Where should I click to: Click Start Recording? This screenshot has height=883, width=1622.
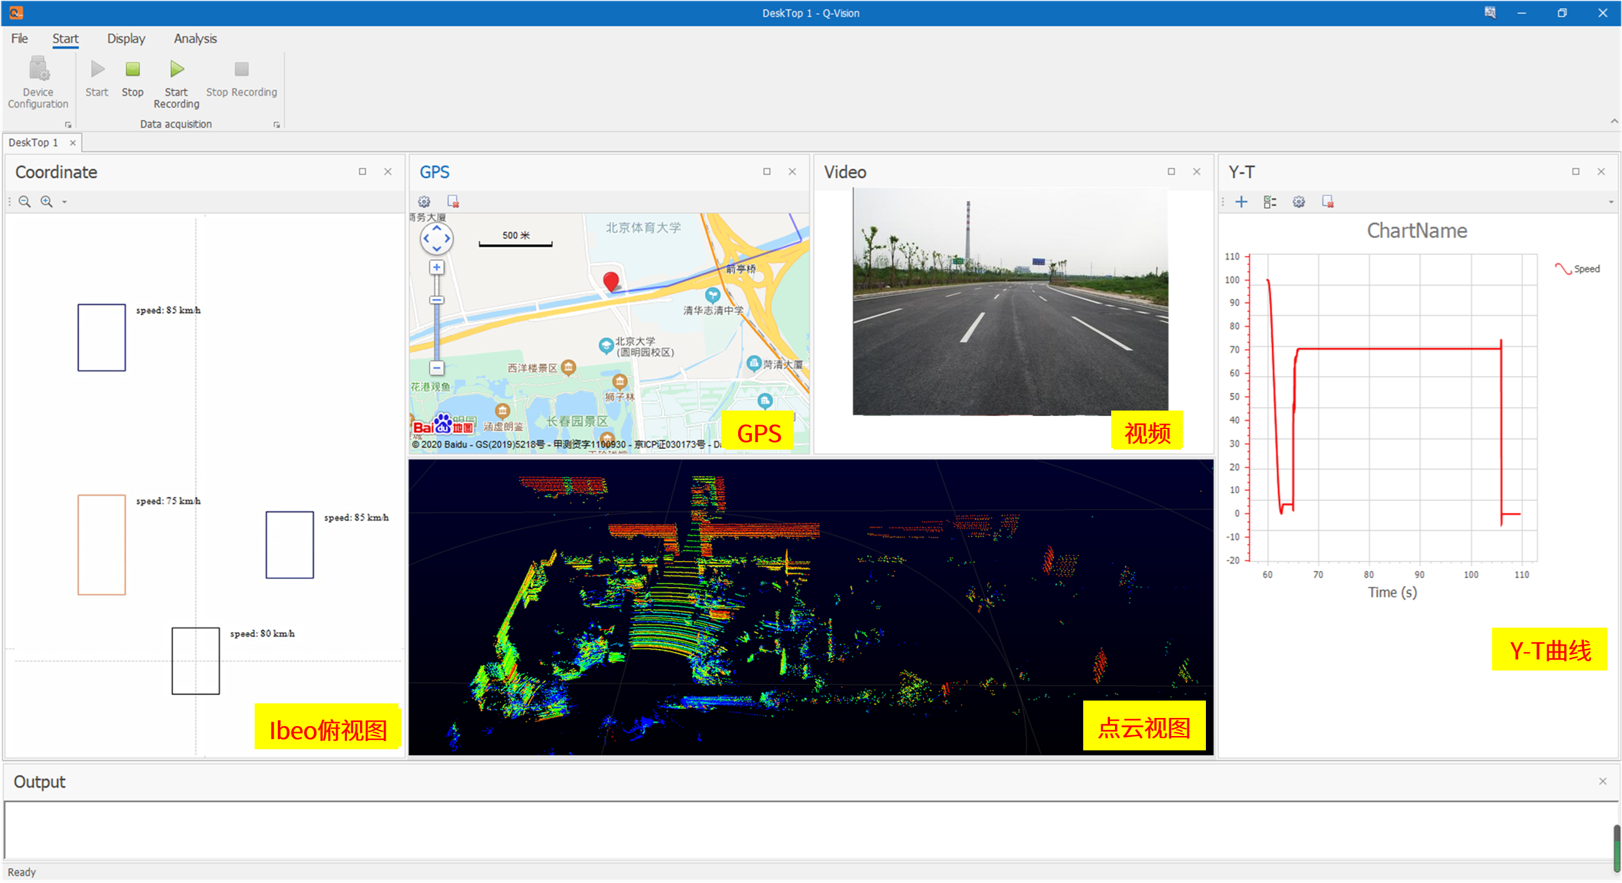coord(176,83)
